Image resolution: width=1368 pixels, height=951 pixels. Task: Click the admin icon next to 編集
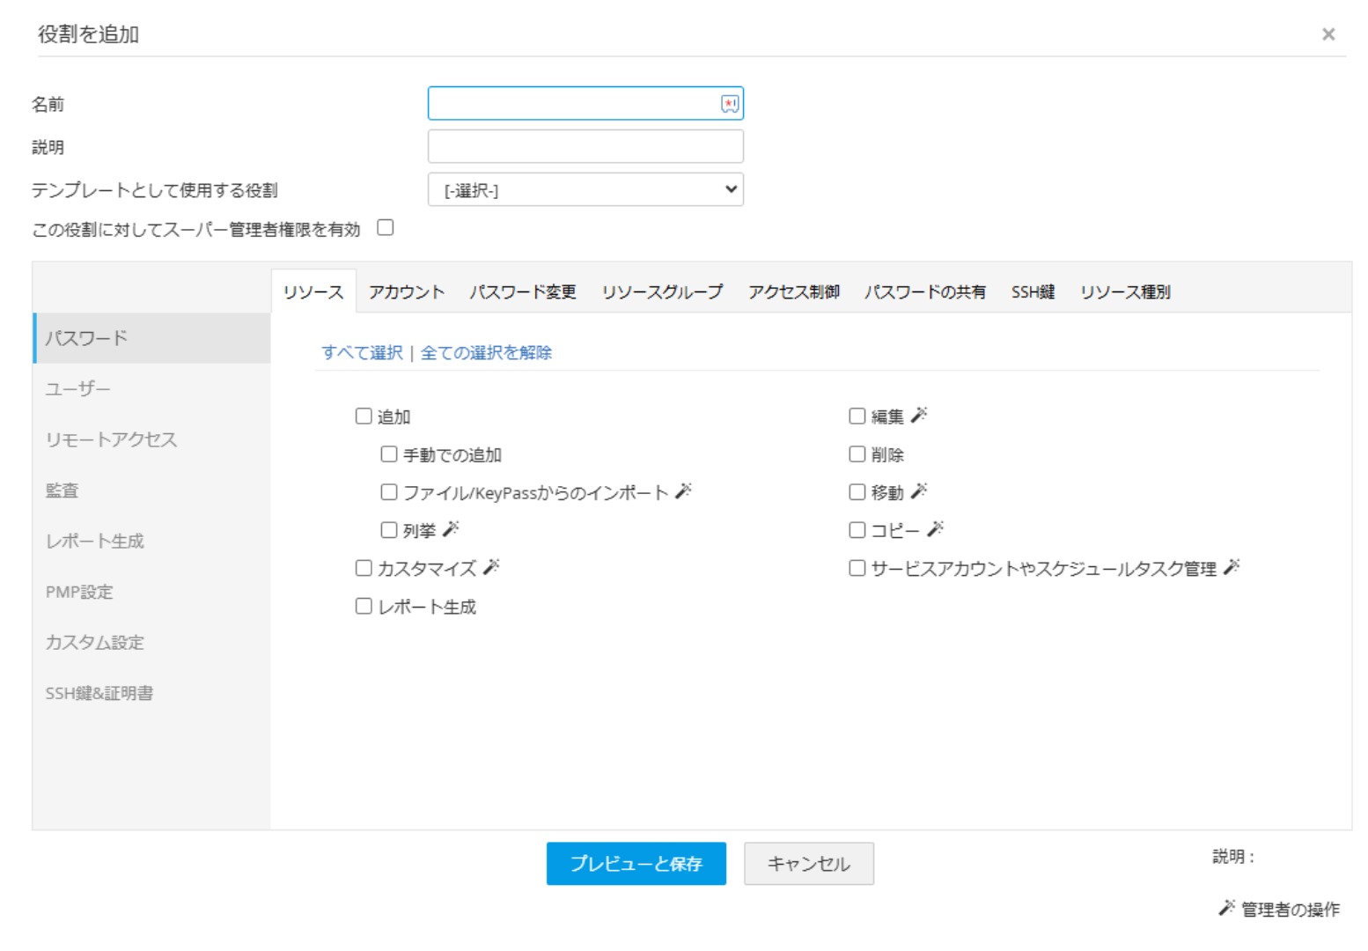click(919, 415)
